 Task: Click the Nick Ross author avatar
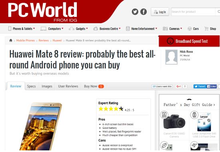click(x=171, y=57)
